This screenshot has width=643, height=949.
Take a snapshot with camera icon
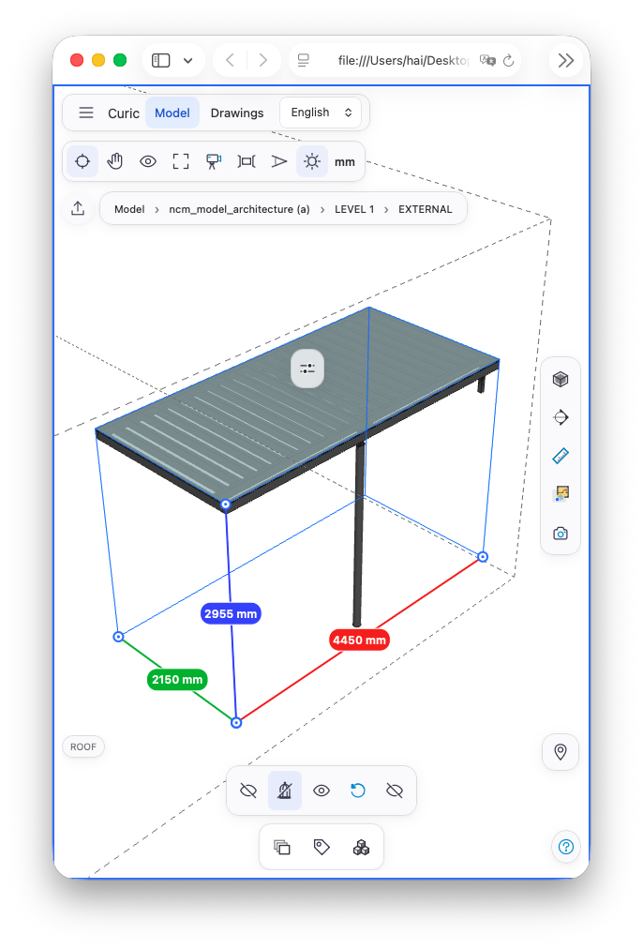[x=561, y=534]
